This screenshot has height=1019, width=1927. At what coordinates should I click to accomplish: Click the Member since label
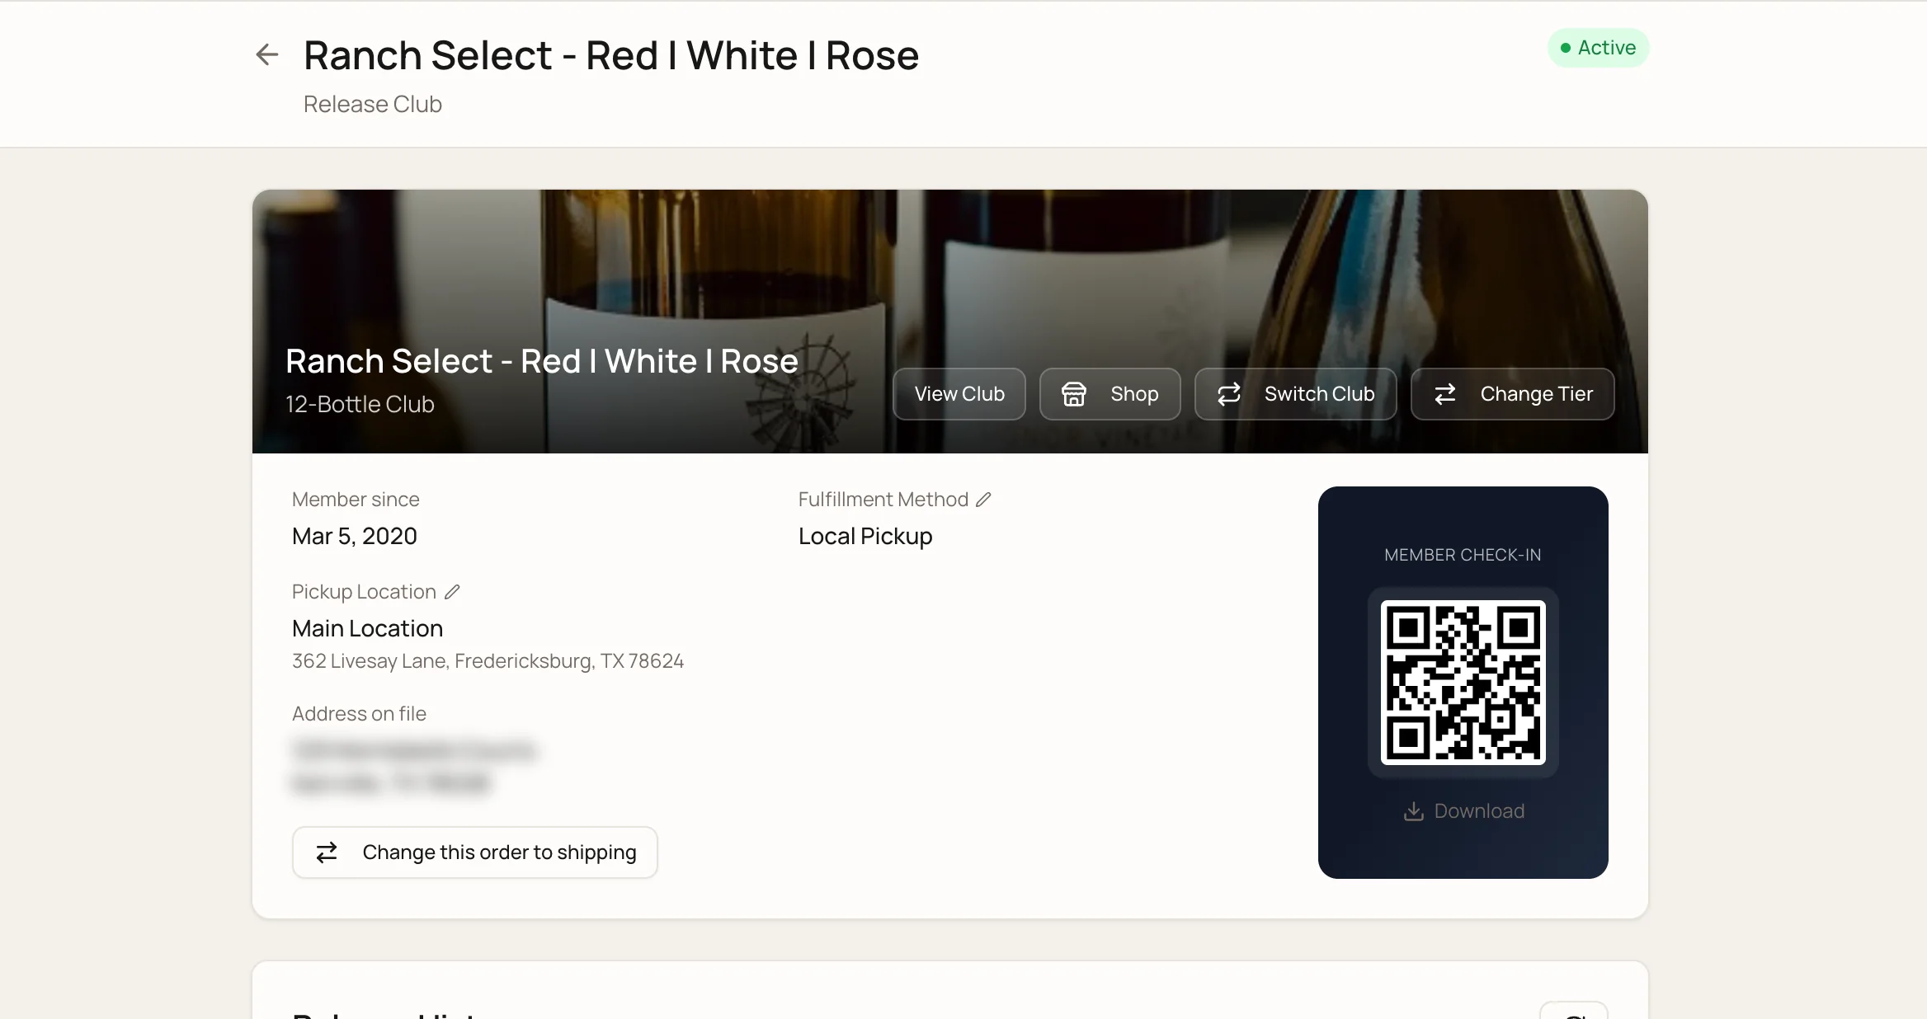(x=356, y=500)
